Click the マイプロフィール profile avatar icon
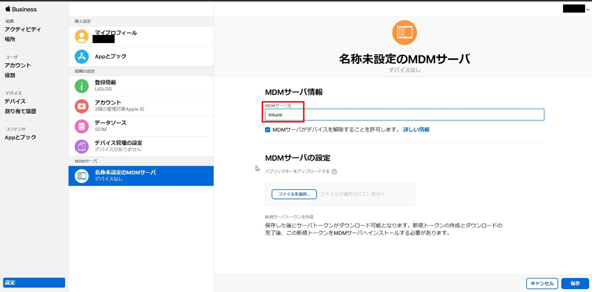The height and width of the screenshot is (292, 592). click(x=82, y=36)
